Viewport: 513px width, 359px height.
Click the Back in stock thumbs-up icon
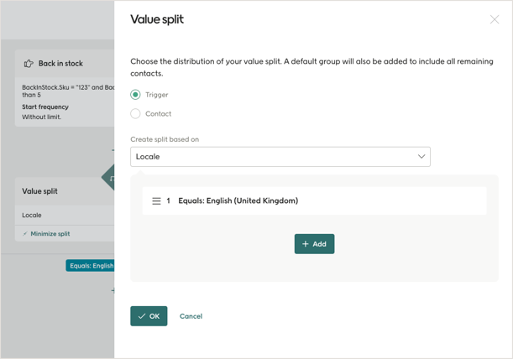pos(29,64)
